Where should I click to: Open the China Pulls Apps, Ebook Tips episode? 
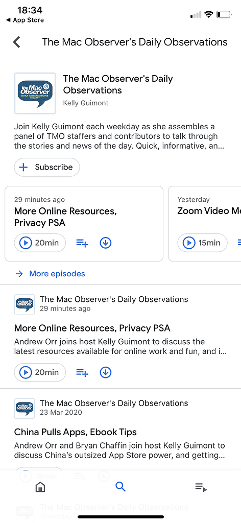coord(76,432)
